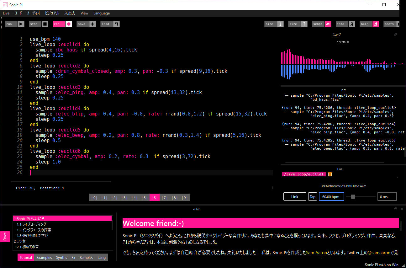This screenshot has width=406, height=268.
Task: Open the Language menu
Action: click(x=102, y=13)
